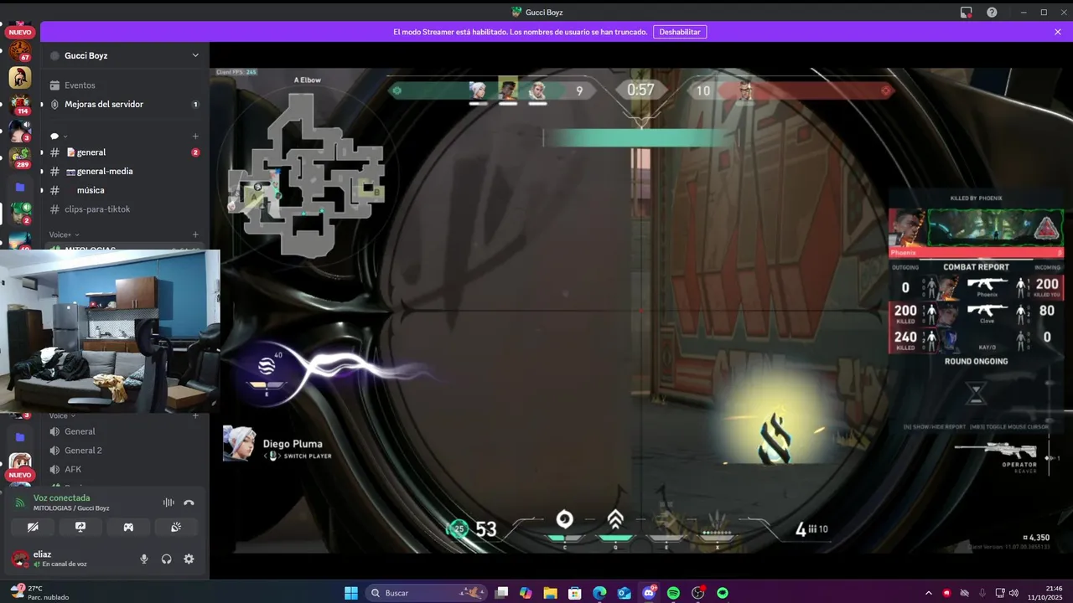The height and width of the screenshot is (603, 1073).
Task: Show hidden system tray icons
Action: click(x=928, y=593)
